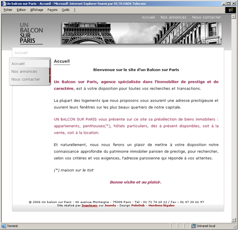Click the Intranet local zone icon
This screenshot has width=238, height=230.
pos(193,226)
